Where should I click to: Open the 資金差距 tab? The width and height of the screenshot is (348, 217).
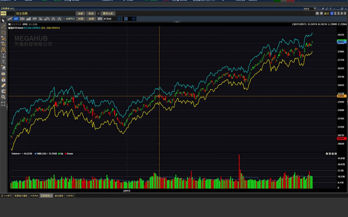pos(59,196)
